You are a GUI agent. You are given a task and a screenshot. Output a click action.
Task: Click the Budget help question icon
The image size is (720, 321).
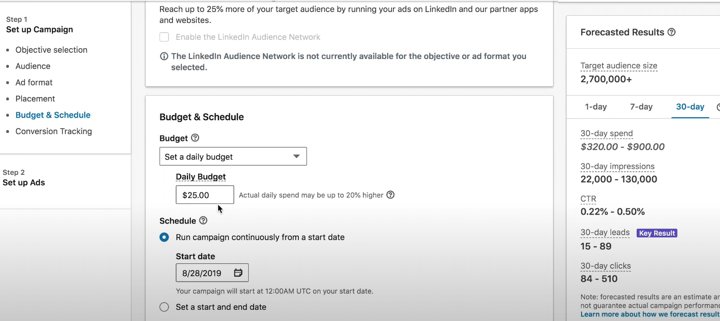coord(195,138)
